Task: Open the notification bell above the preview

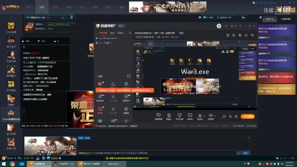Action: (x=246, y=35)
